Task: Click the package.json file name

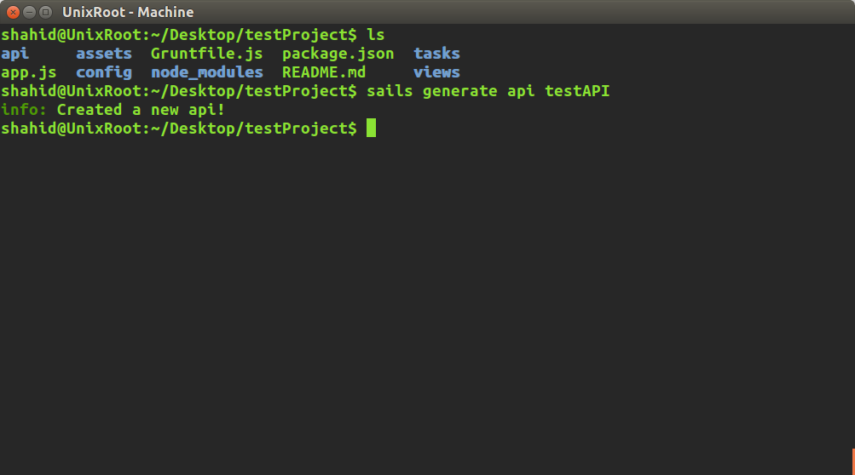Action: pos(338,54)
